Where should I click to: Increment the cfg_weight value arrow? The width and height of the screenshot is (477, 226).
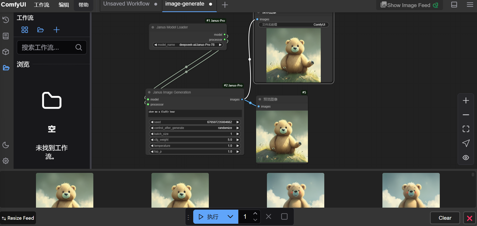[x=237, y=140]
